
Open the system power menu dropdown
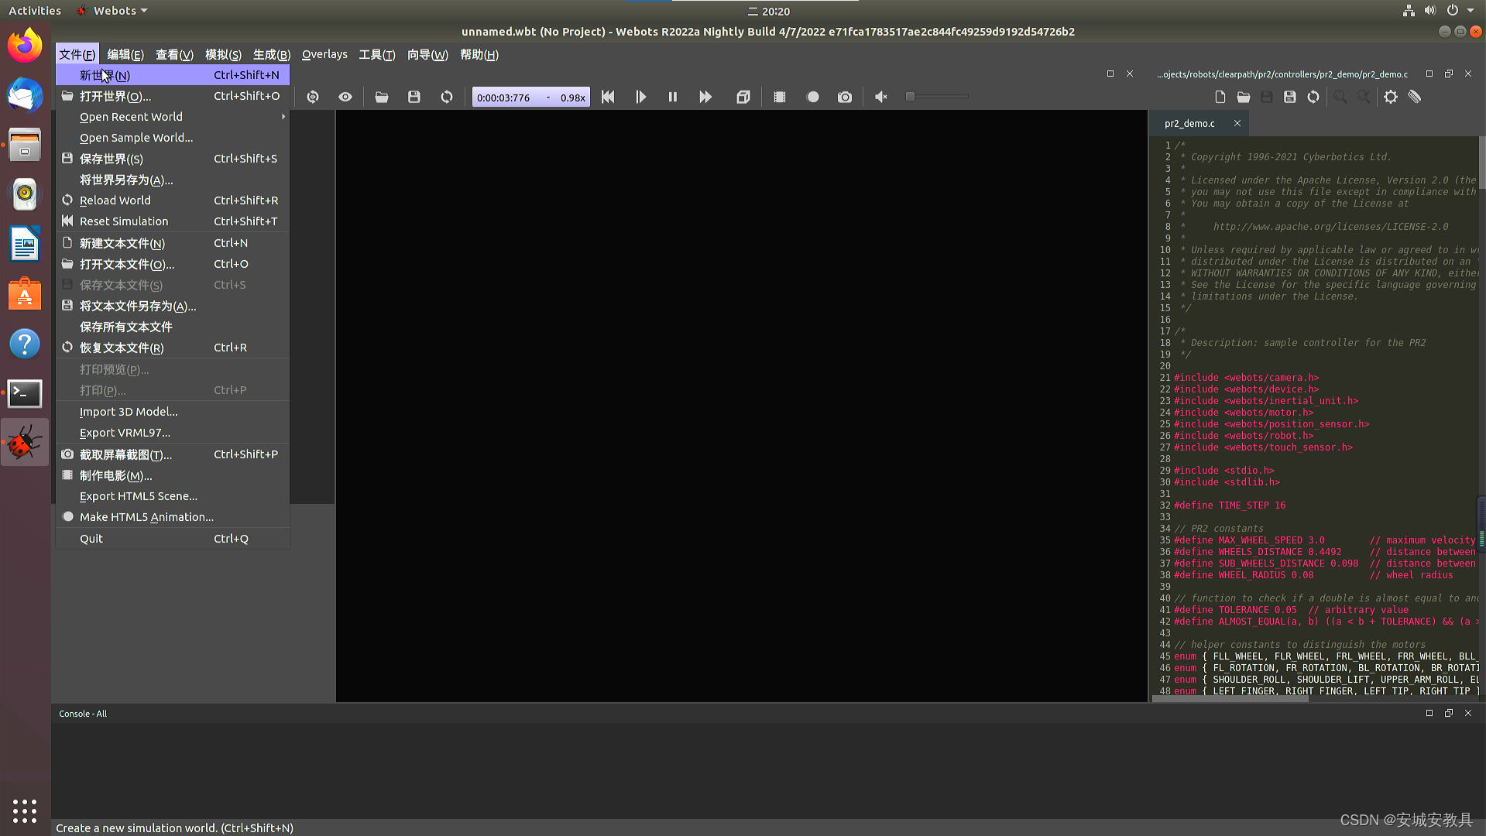1460,11
